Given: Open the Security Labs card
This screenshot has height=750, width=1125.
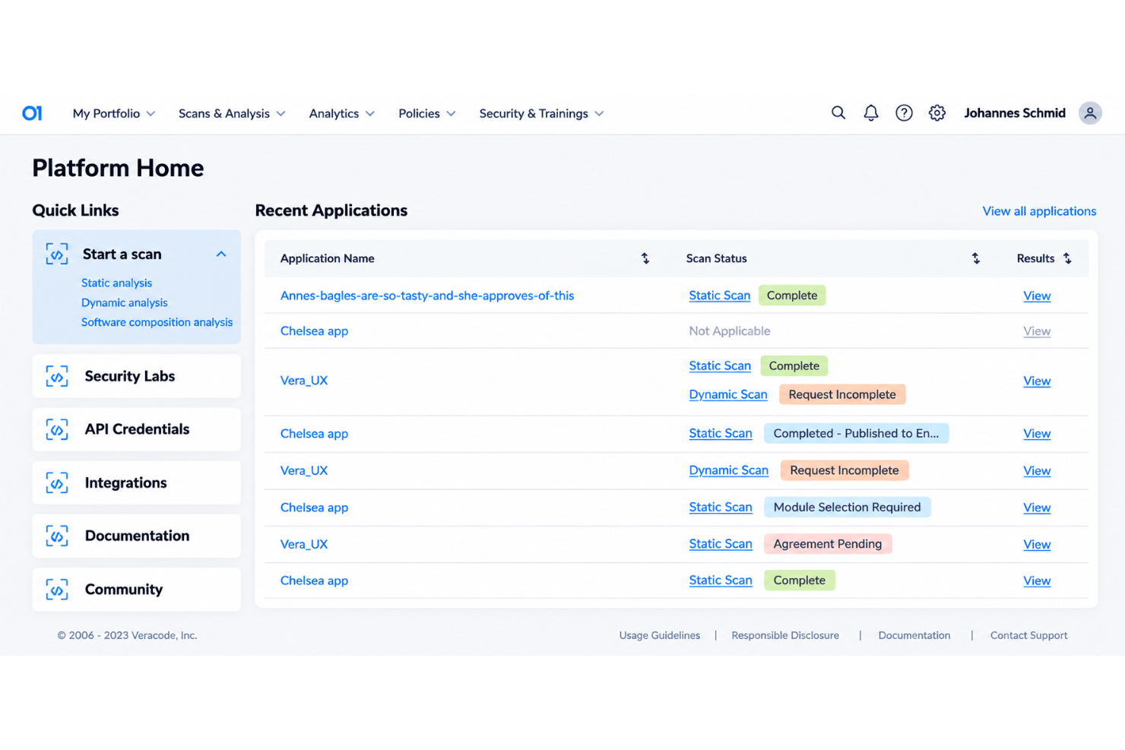Looking at the screenshot, I should point(137,376).
